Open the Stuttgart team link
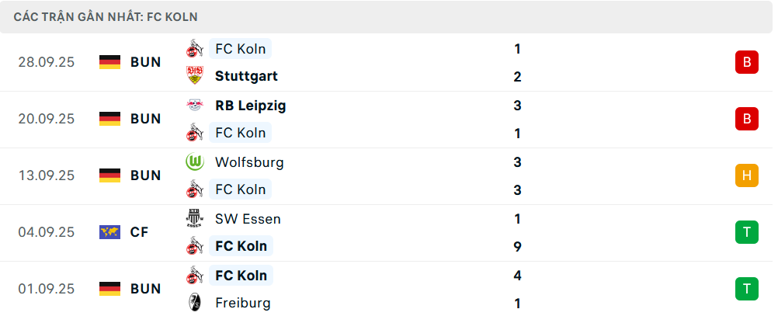Screen dimensions: 778x316 pos(246,76)
